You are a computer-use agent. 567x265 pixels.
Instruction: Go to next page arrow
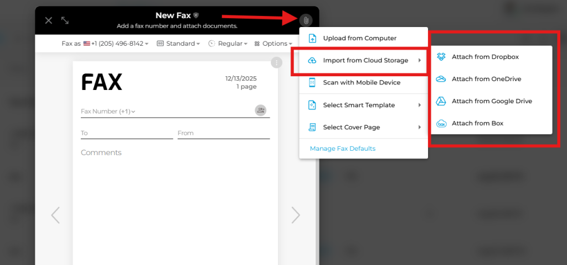[x=296, y=215]
